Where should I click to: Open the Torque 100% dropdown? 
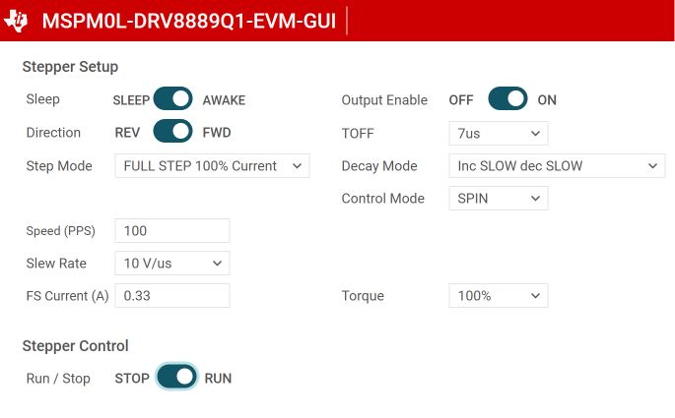click(498, 296)
